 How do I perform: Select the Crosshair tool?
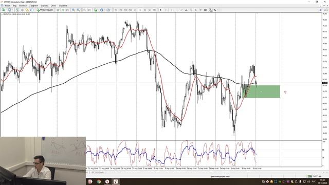click(x=166, y=10)
